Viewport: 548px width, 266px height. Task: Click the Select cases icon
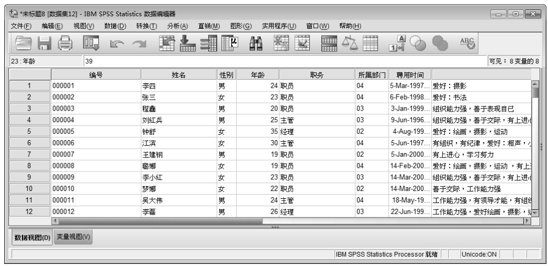pyautogui.click(x=370, y=44)
